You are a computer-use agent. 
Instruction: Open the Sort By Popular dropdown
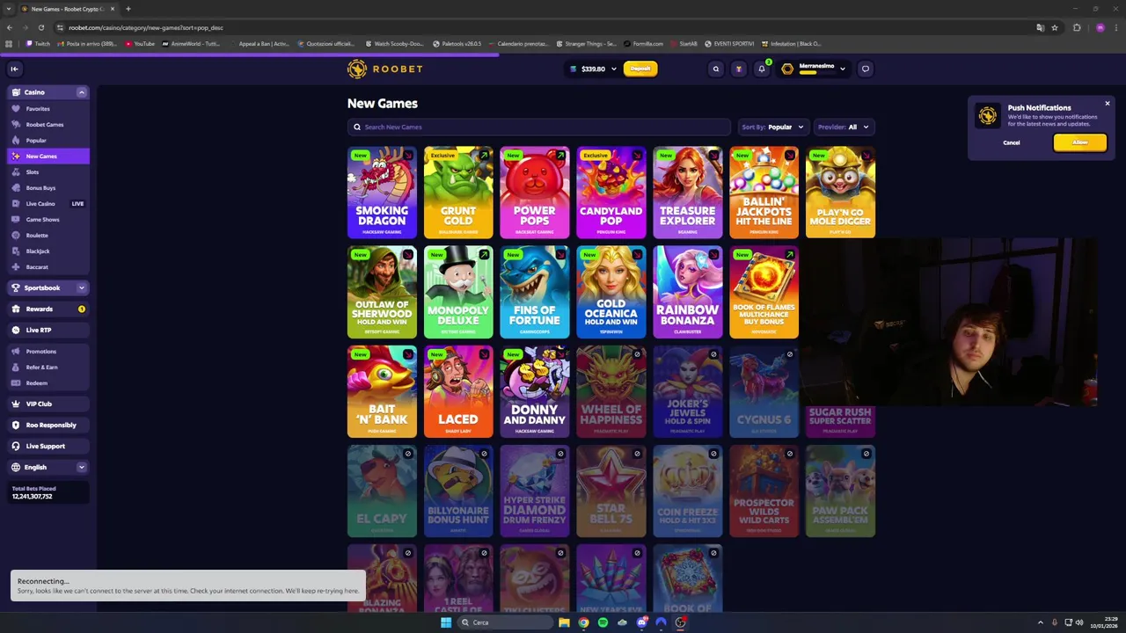pos(772,127)
